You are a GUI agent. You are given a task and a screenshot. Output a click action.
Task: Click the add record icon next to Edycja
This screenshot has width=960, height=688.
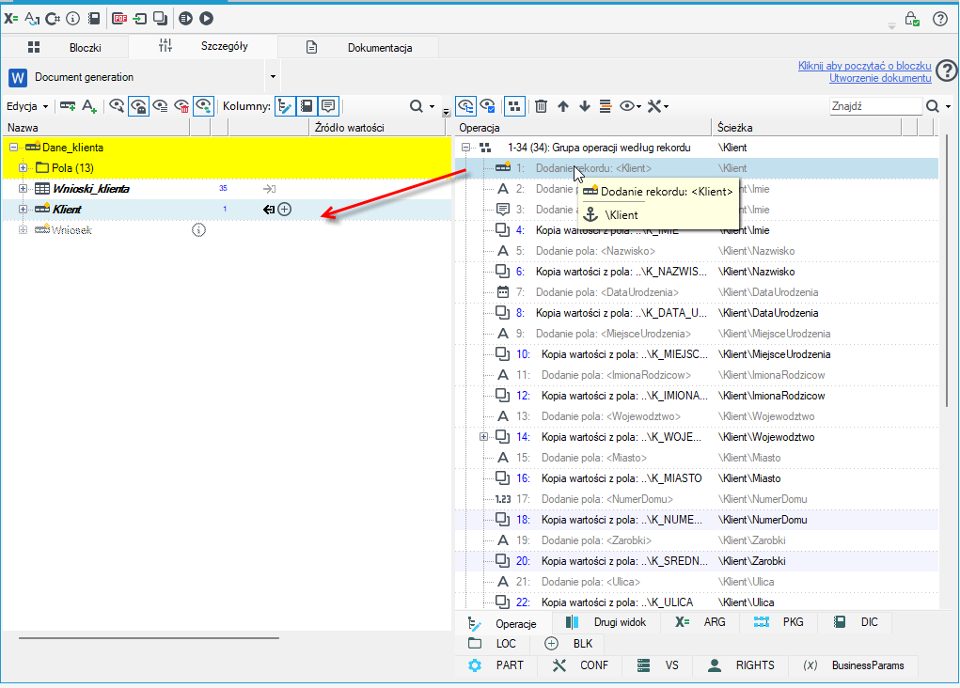pos(68,106)
